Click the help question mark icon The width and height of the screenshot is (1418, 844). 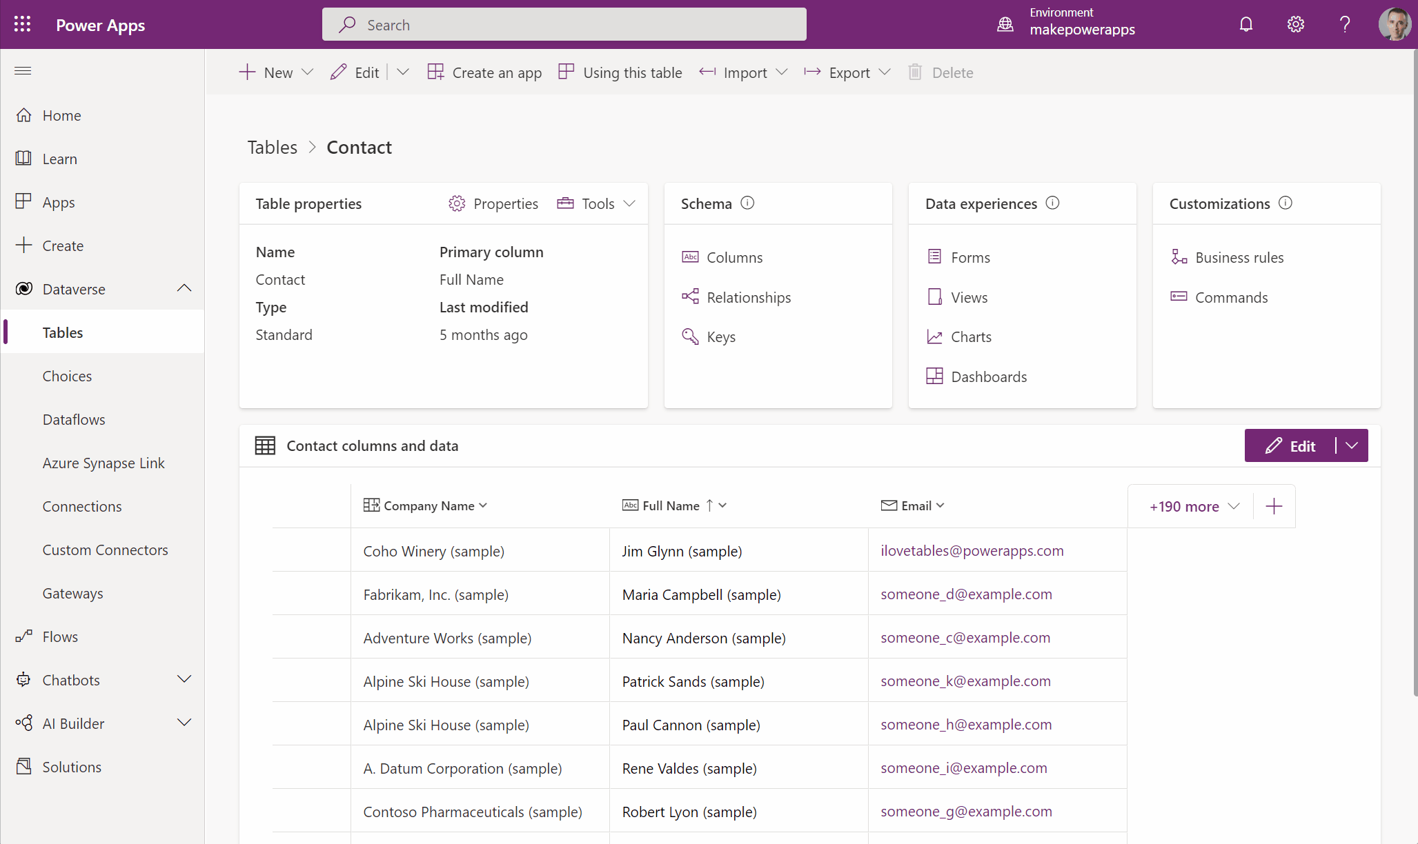pos(1344,25)
